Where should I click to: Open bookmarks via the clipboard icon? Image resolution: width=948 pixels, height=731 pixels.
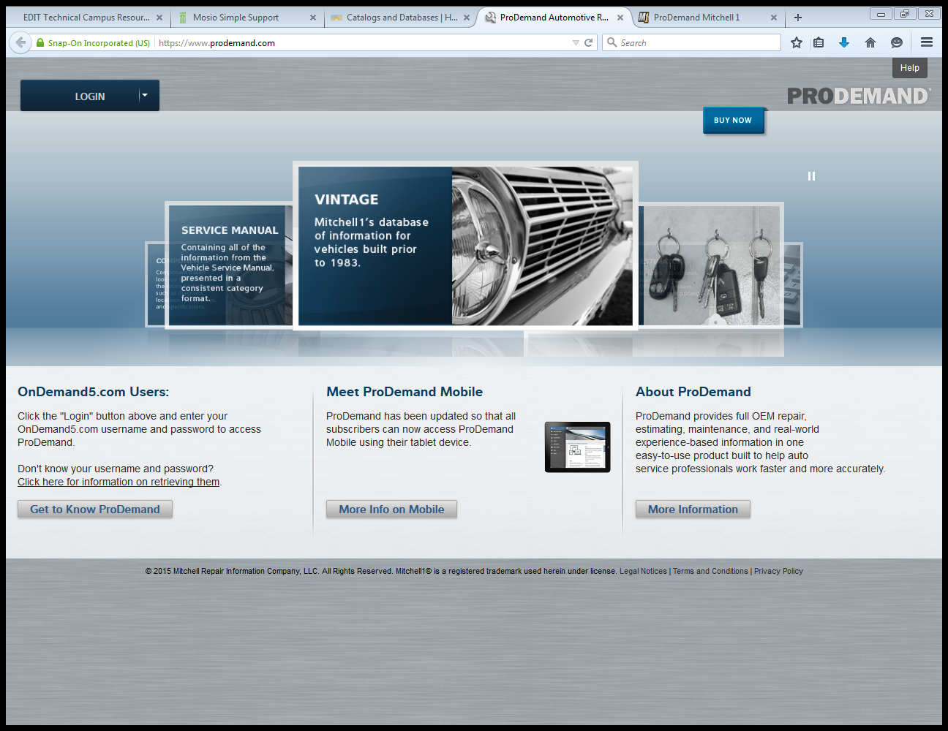(819, 42)
